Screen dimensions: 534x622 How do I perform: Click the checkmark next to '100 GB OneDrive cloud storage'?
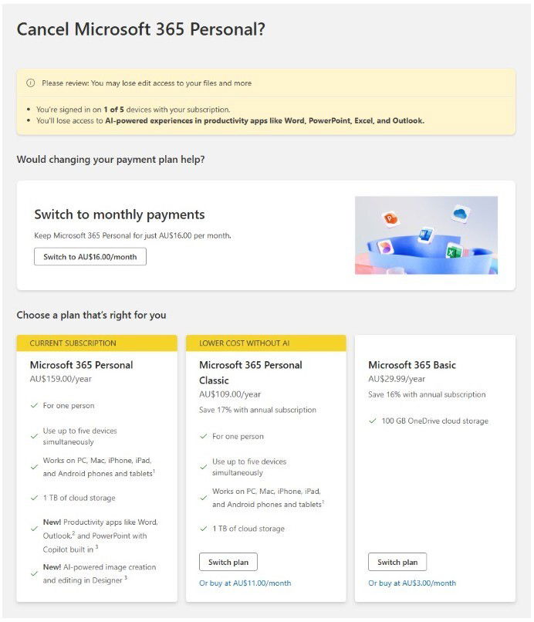[x=373, y=421]
